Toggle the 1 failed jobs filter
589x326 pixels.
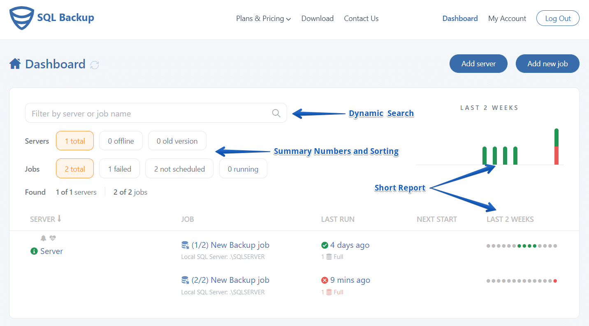120,169
